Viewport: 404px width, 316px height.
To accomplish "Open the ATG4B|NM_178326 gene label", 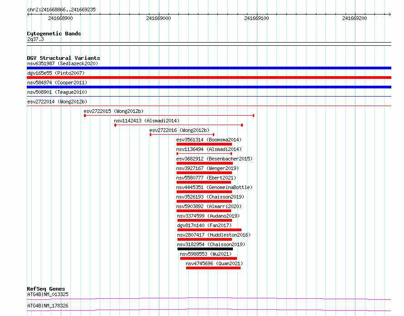I will [48, 306].
